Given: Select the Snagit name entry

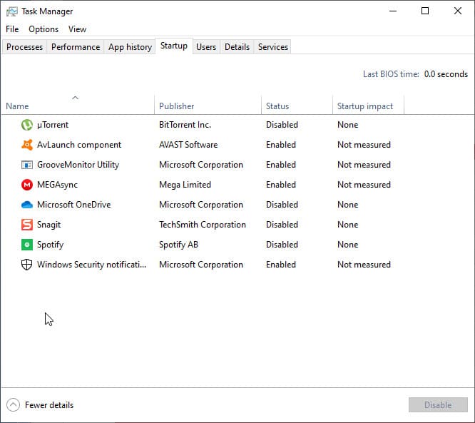Looking at the screenshot, I should pos(48,225).
